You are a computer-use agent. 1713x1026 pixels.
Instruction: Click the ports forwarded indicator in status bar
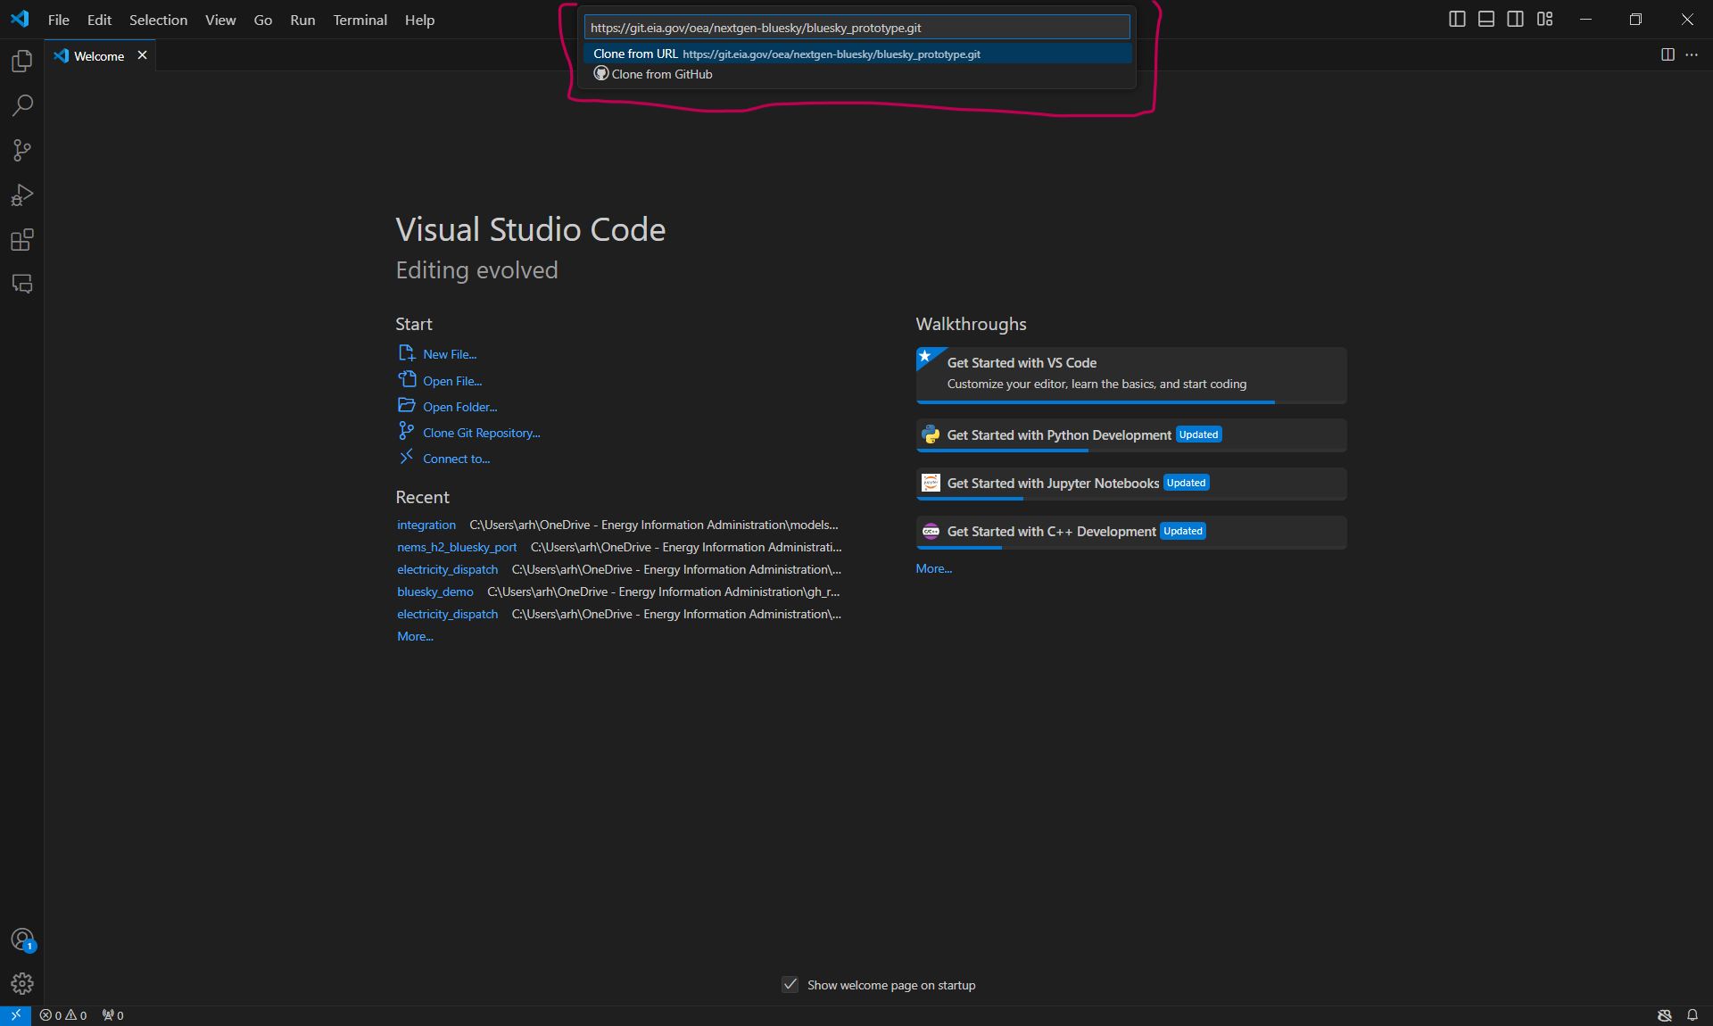coord(113,1015)
